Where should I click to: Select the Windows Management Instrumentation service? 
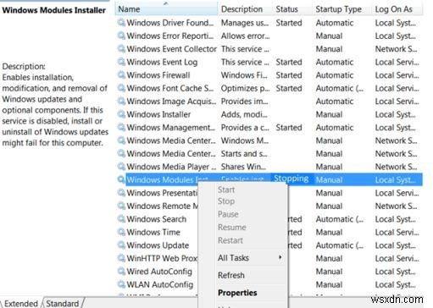170,128
